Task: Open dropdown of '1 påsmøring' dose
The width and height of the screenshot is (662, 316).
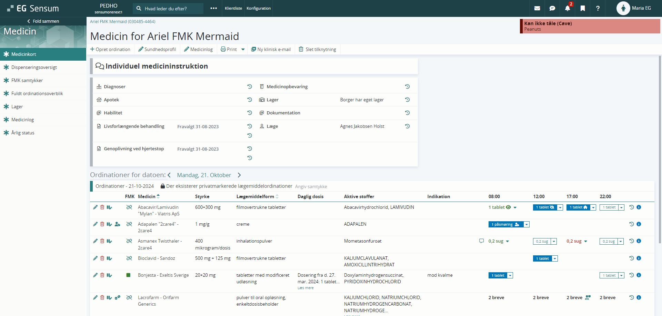Action: pyautogui.click(x=526, y=224)
